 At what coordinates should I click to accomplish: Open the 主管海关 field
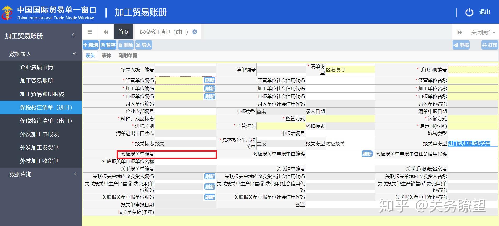(x=281, y=126)
